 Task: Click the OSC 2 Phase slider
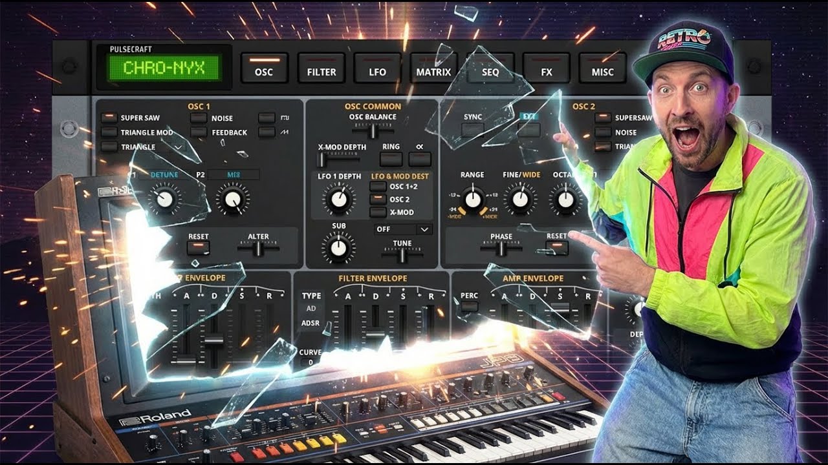coord(501,247)
